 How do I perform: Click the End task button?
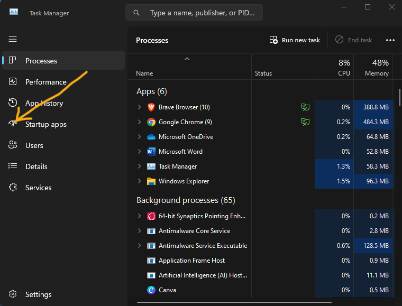click(354, 40)
